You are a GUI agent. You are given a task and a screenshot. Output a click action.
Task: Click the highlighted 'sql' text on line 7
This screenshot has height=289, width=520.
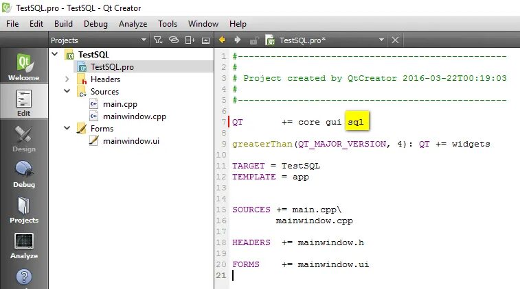[x=356, y=122]
